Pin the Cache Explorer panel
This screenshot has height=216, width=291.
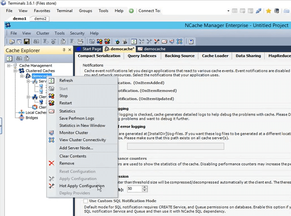[64, 50]
